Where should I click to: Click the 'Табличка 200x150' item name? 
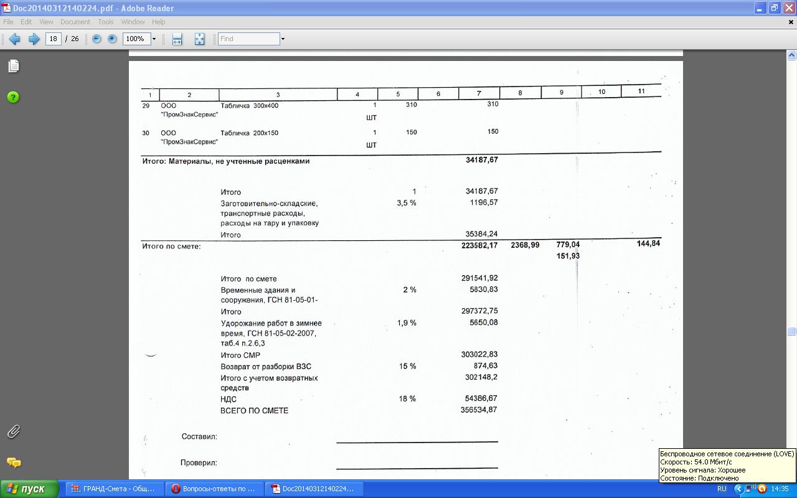tap(250, 133)
